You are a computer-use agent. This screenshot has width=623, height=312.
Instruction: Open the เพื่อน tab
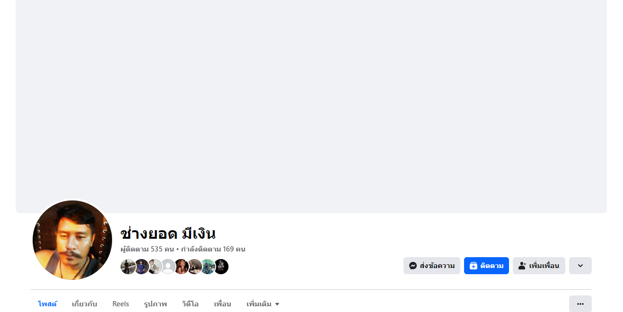222,304
